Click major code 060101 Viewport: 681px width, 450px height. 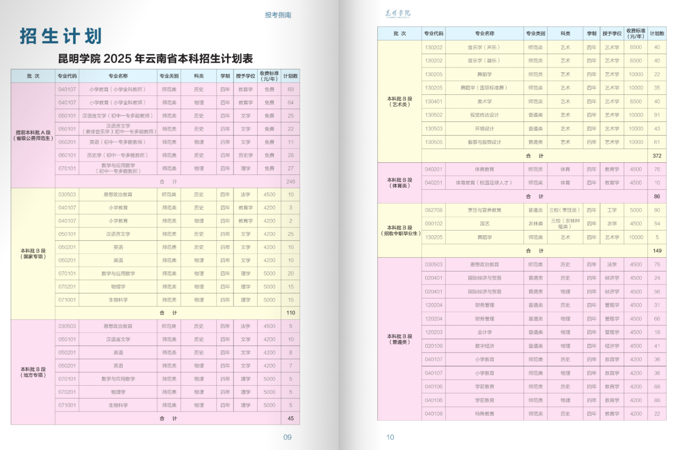[x=67, y=155]
